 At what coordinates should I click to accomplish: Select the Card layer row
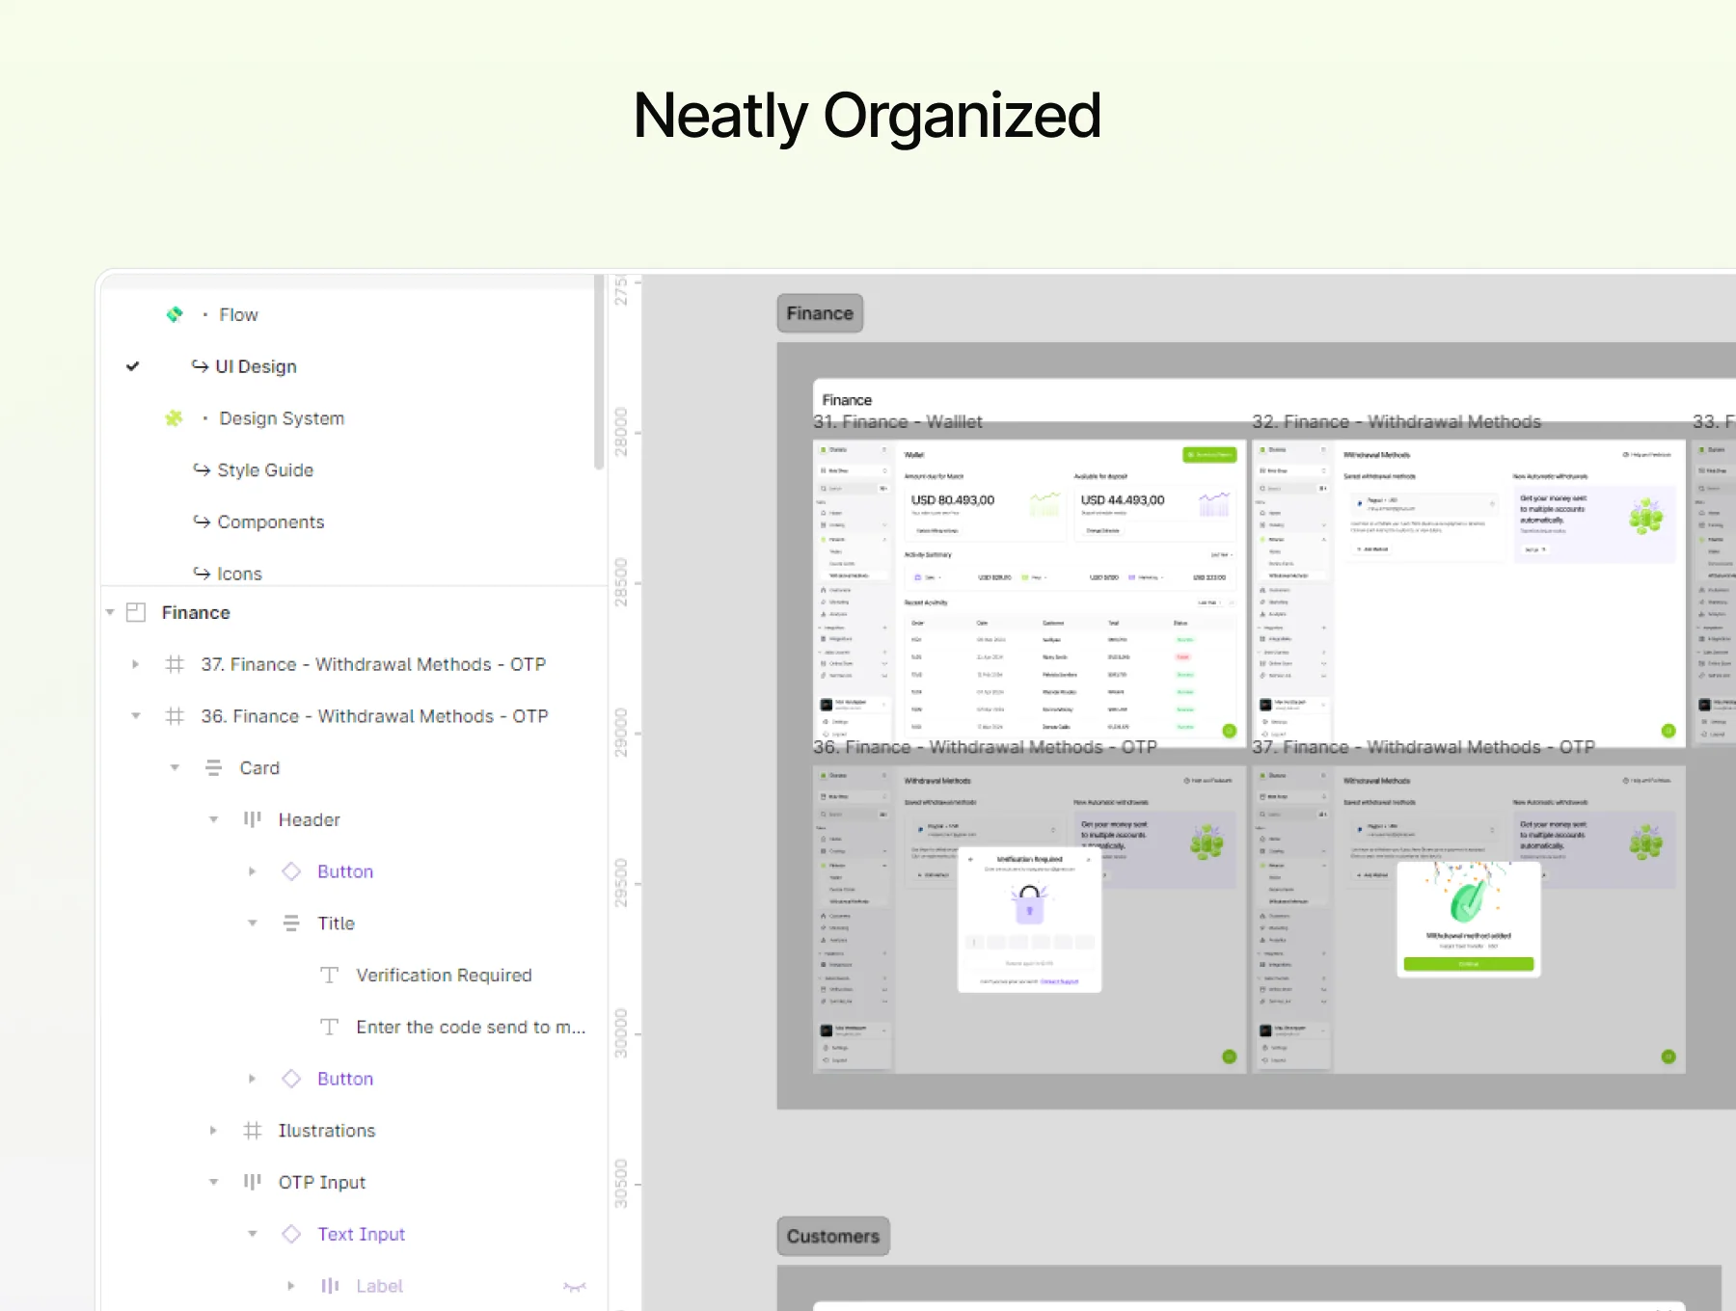click(354, 768)
